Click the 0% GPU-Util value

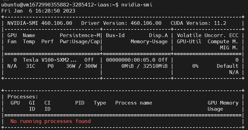pyautogui.click(x=195, y=66)
